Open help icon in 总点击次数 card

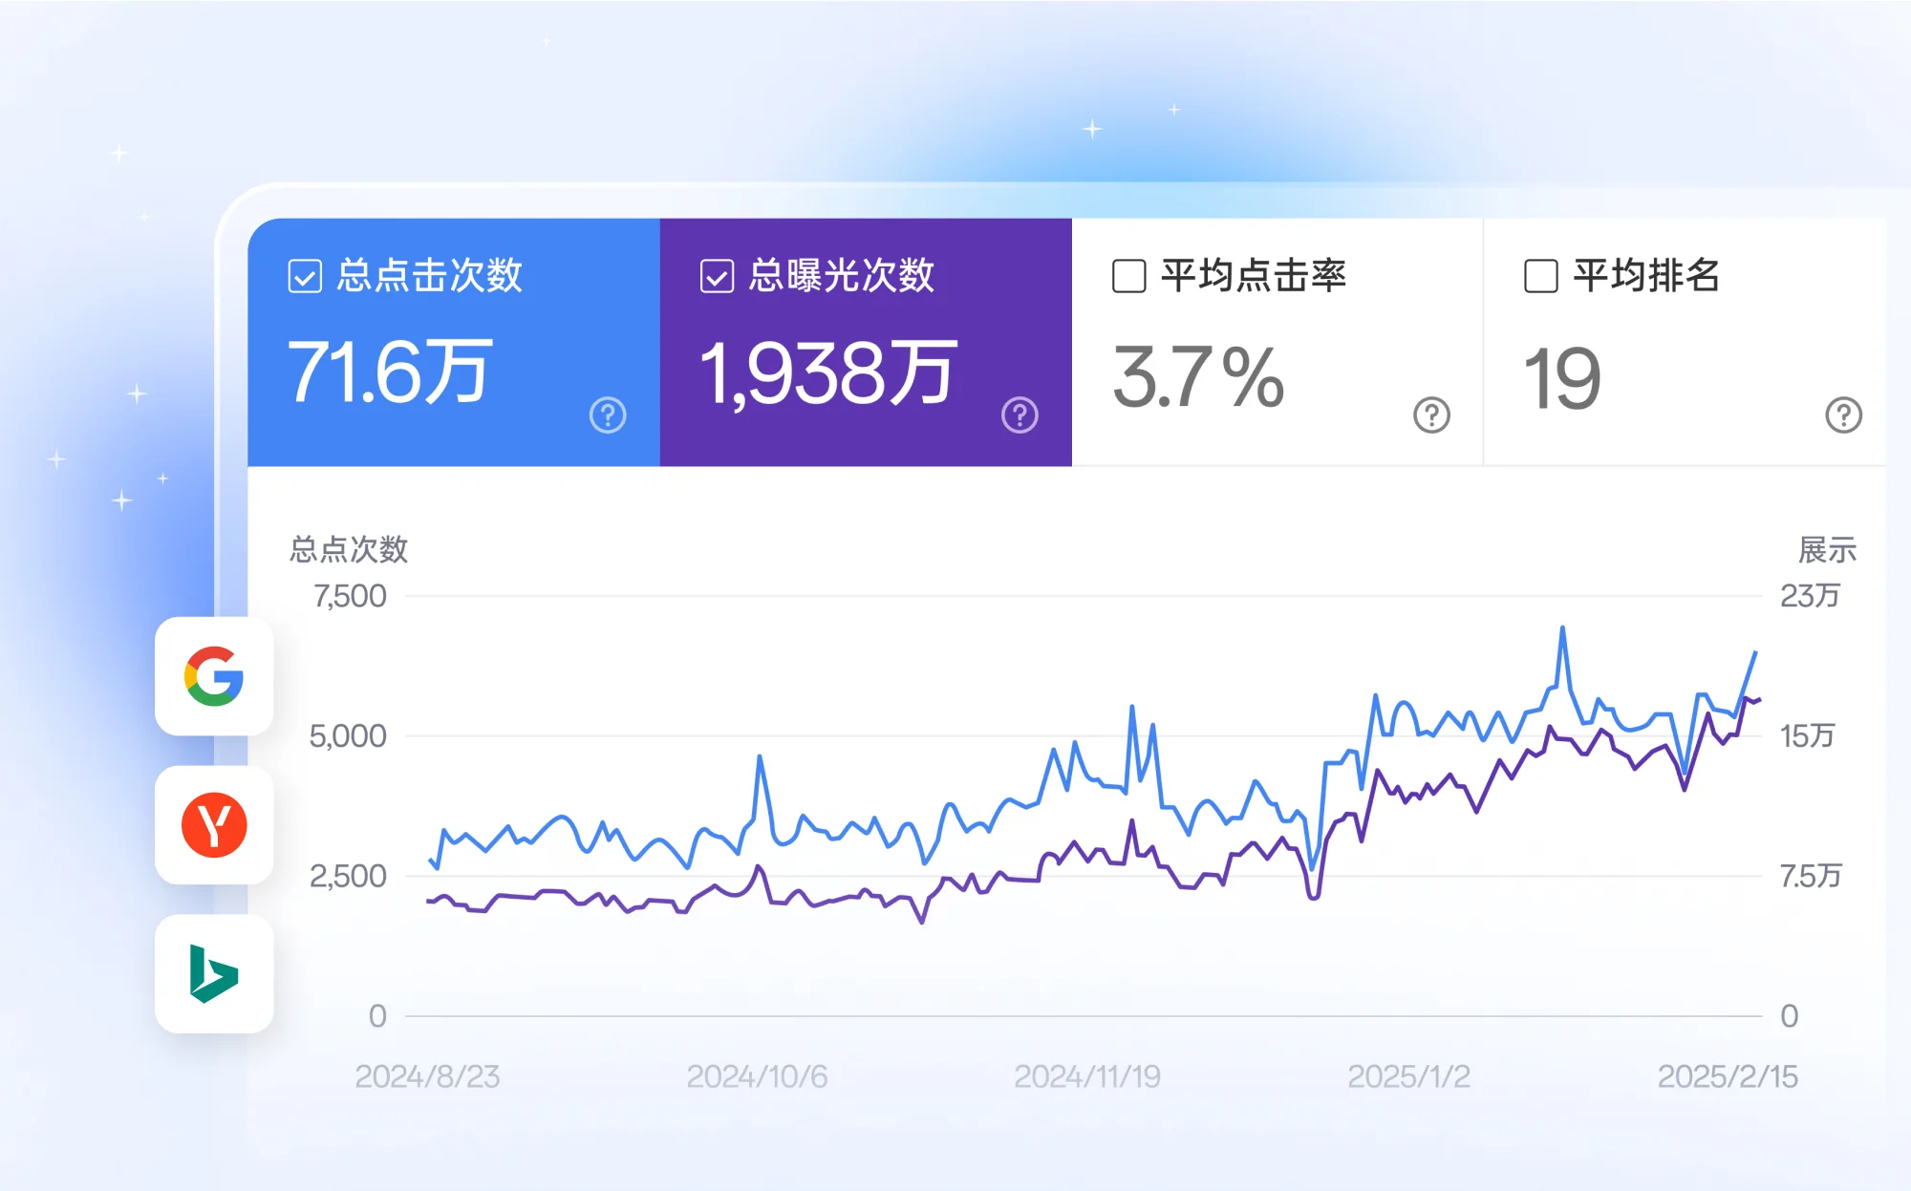(608, 415)
